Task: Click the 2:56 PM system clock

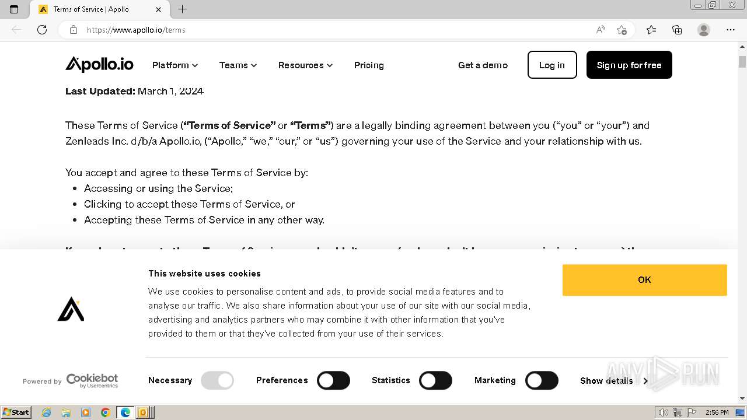Action: 717,412
